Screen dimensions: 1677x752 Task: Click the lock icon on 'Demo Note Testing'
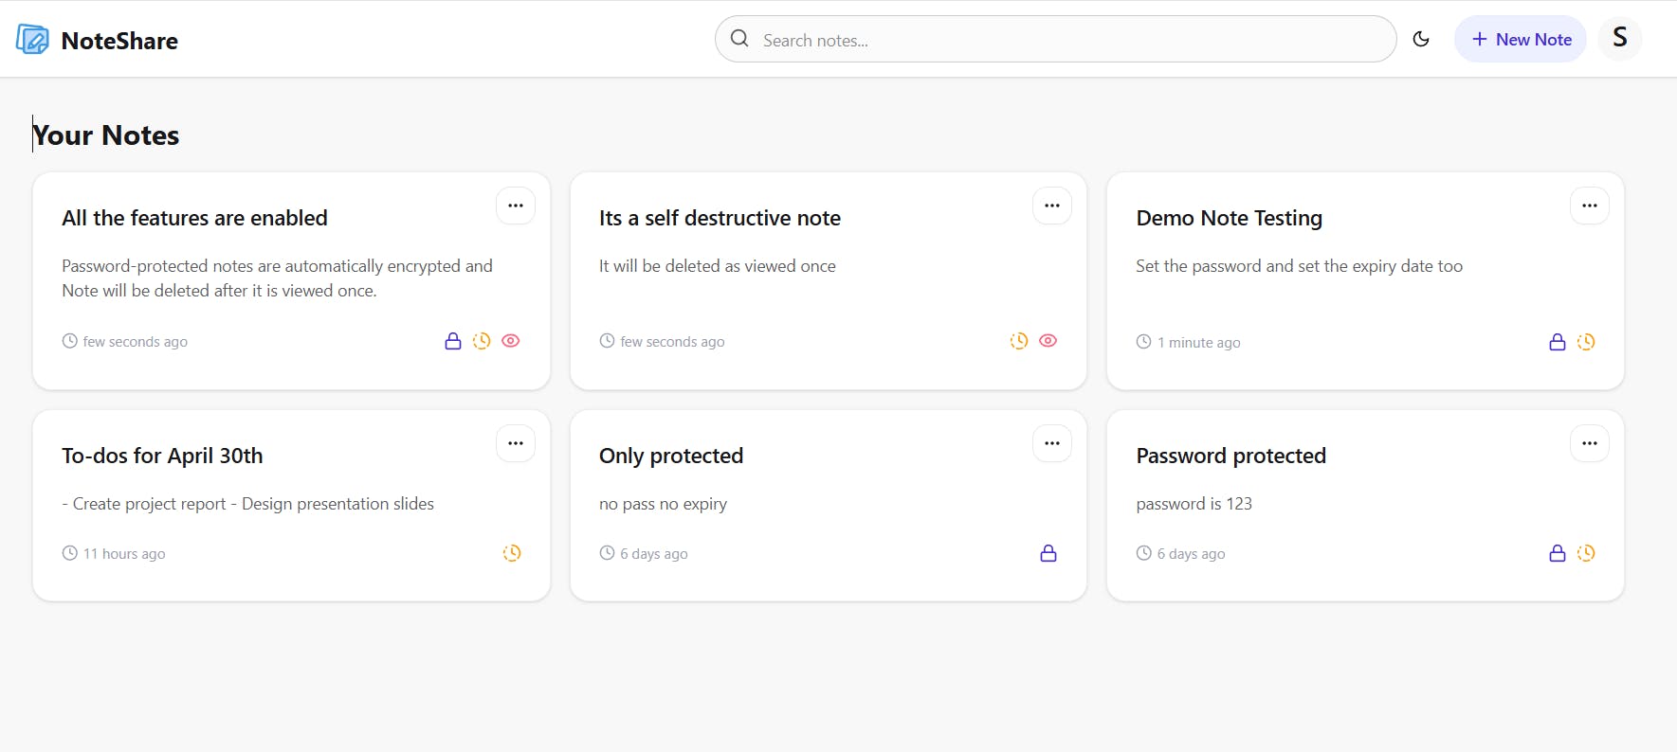coord(1557,342)
